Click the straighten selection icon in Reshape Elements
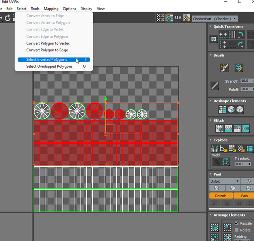The width and height of the screenshot is (254, 241). tap(223, 109)
